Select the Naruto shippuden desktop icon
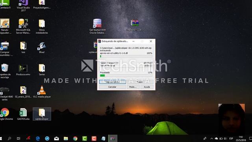252x142 pixels. (5, 26)
